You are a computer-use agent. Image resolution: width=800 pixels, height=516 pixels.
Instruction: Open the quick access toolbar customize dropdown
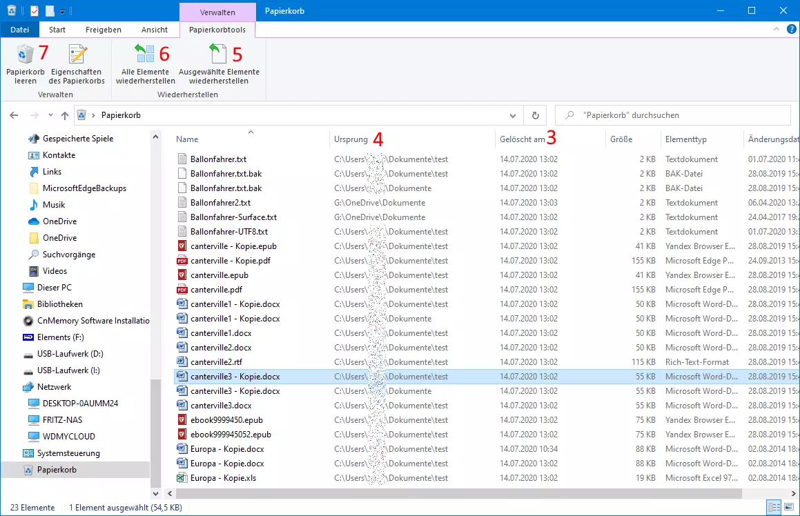62,11
